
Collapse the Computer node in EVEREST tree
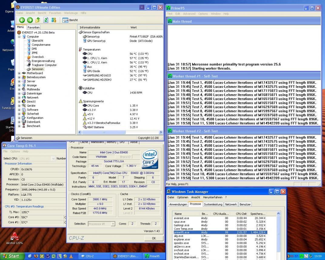pyautogui.click(x=19, y=36)
